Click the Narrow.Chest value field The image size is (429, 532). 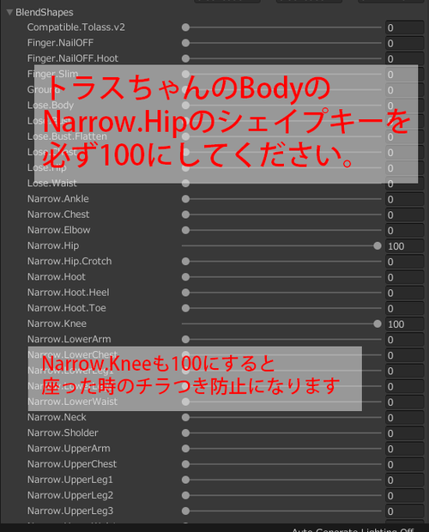point(405,215)
